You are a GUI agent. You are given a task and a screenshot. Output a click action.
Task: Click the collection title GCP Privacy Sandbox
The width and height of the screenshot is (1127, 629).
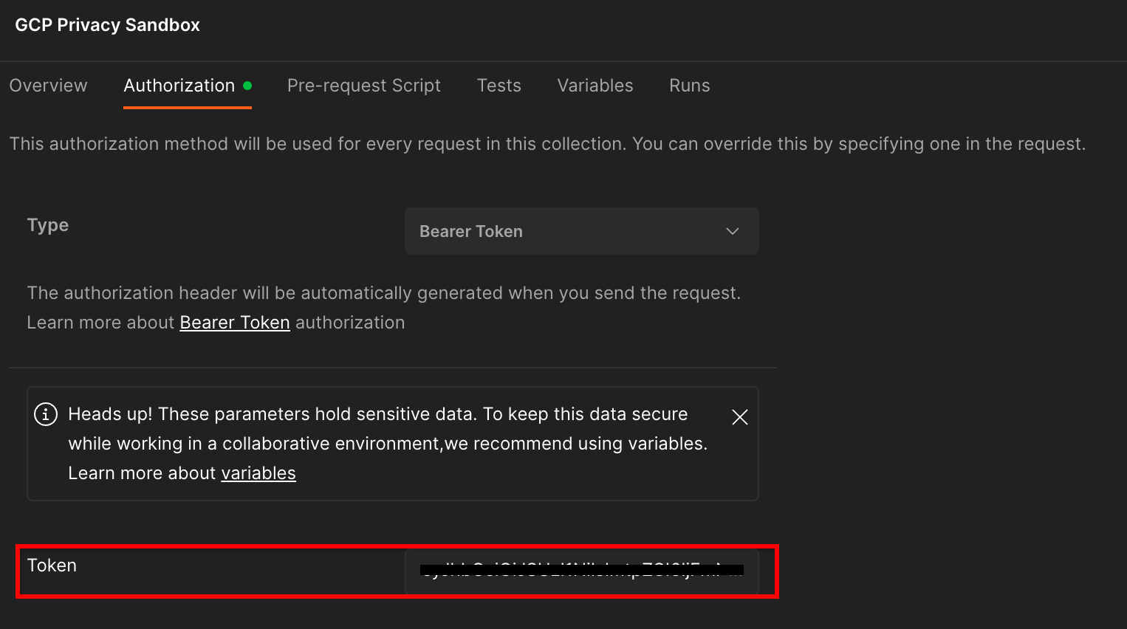pos(106,24)
